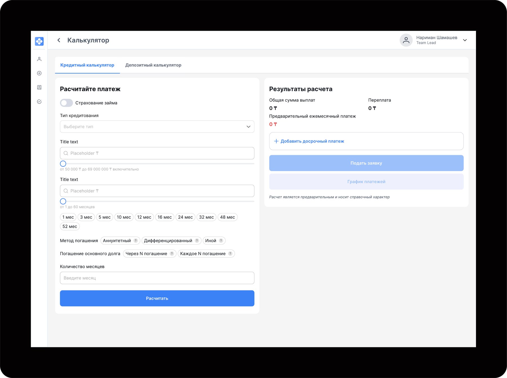Switch to Кредитный калькулятор tab
This screenshot has height=378, width=507.
click(x=87, y=65)
